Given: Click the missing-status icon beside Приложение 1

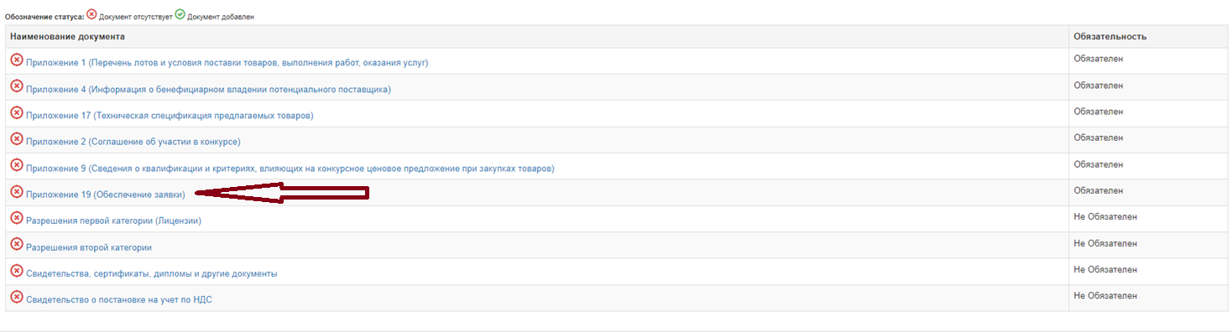Looking at the screenshot, I should pos(17,60).
